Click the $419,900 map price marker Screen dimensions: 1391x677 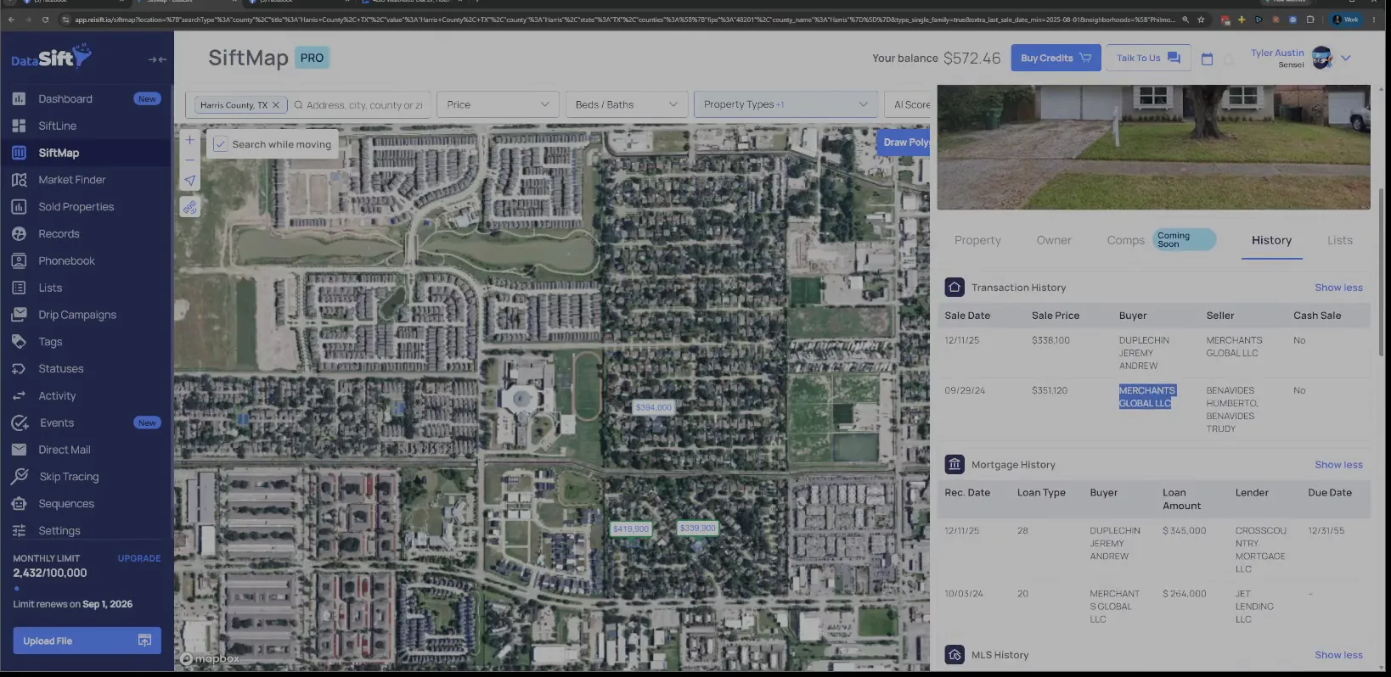[x=631, y=529]
